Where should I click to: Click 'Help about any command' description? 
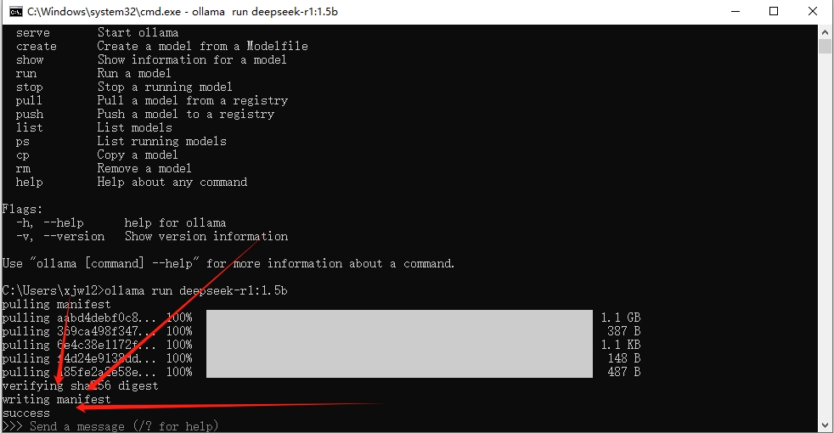pos(172,182)
